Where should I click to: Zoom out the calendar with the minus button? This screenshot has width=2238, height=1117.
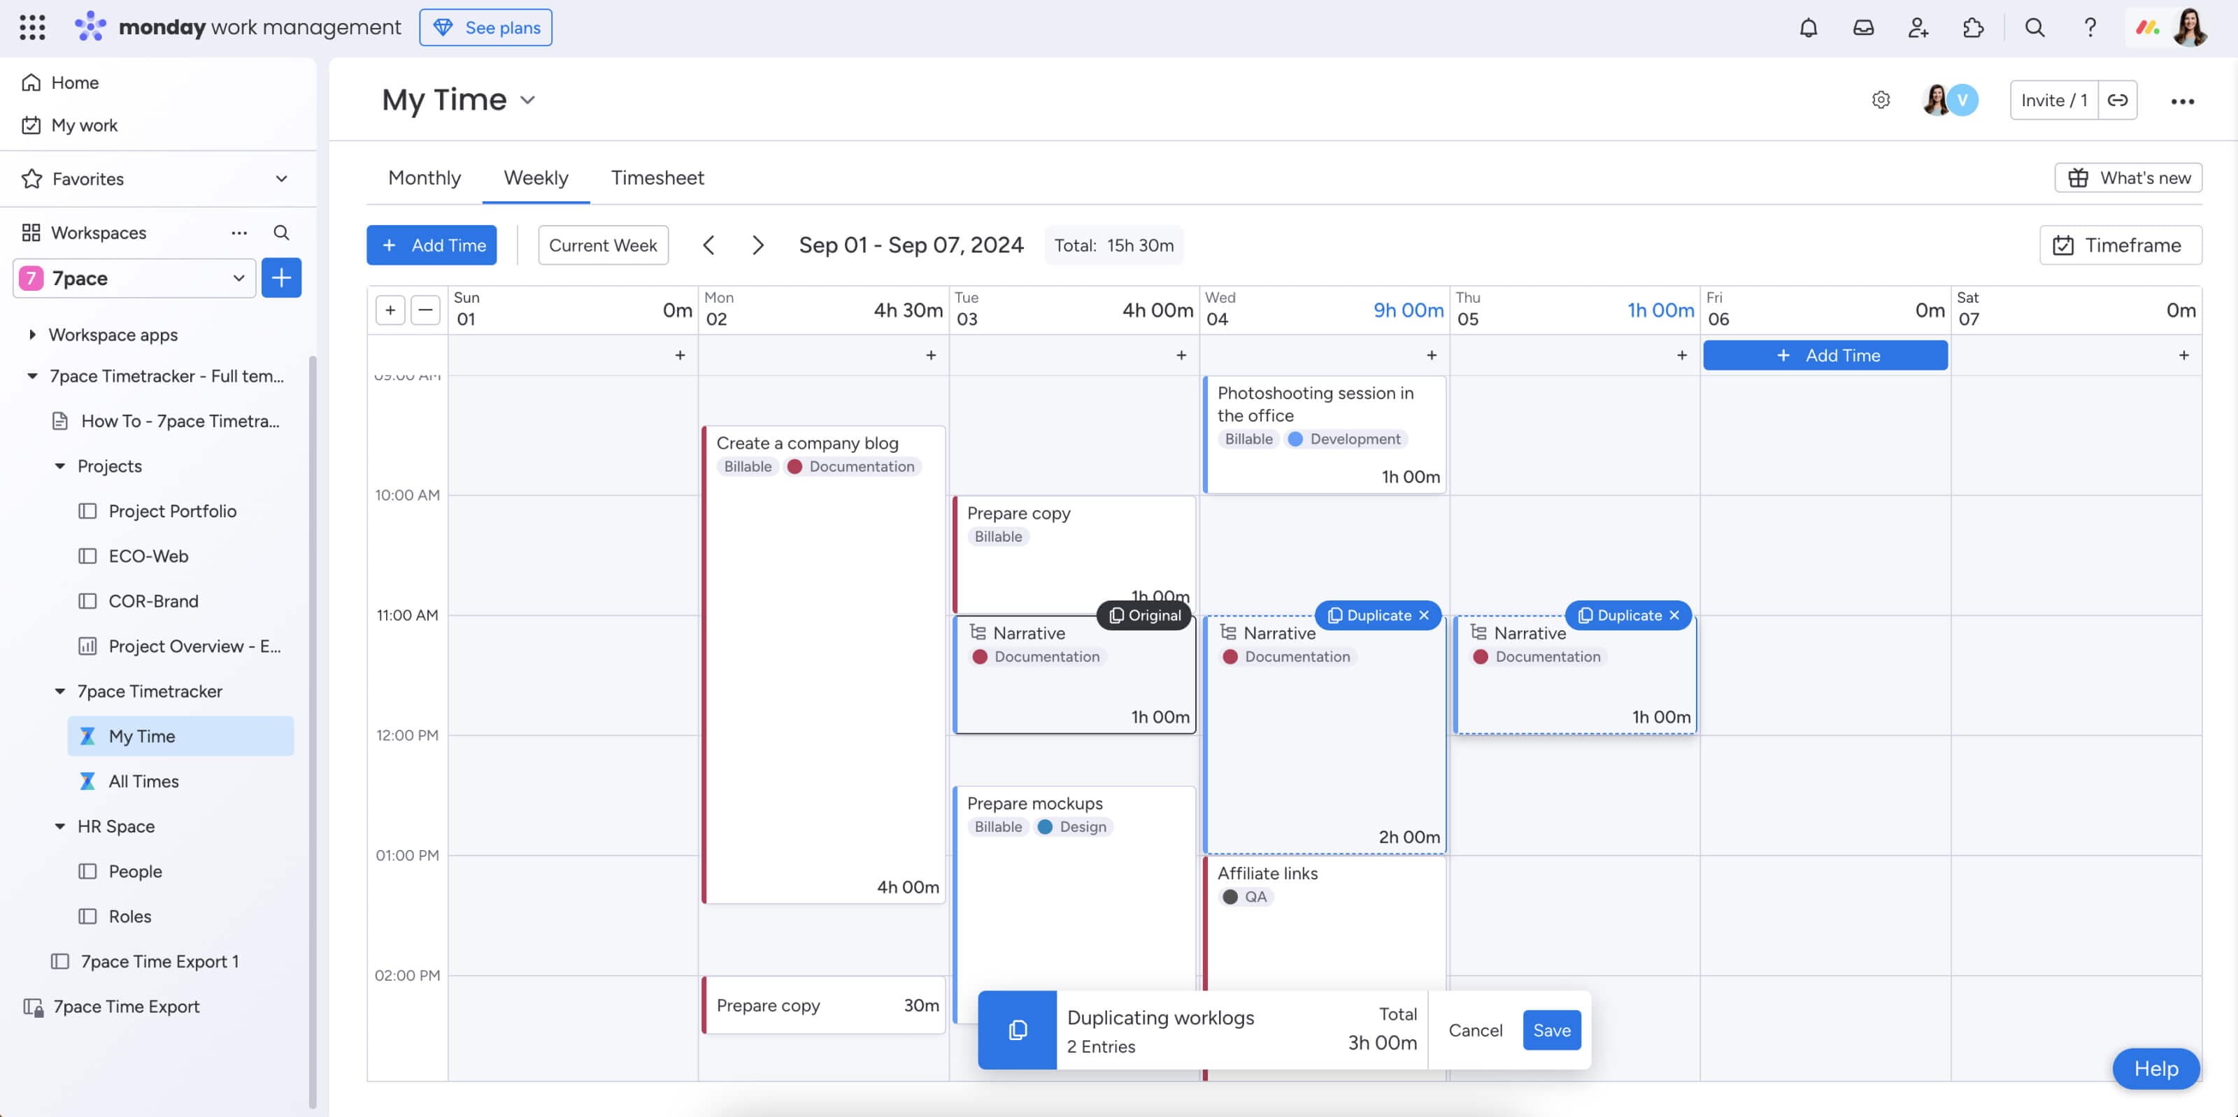425,310
